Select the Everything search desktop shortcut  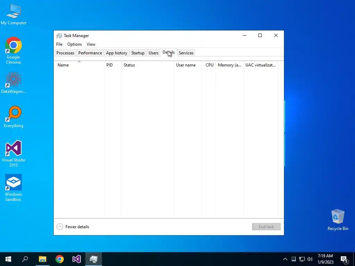point(14,117)
